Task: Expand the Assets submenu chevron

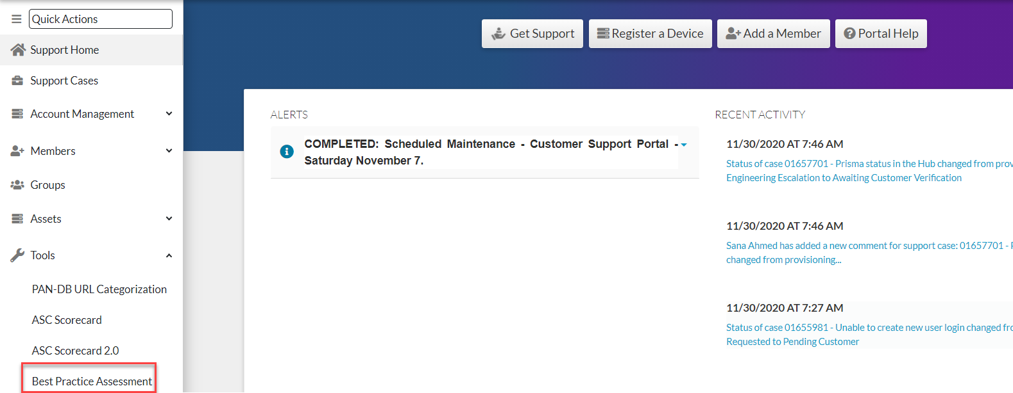Action: (169, 219)
